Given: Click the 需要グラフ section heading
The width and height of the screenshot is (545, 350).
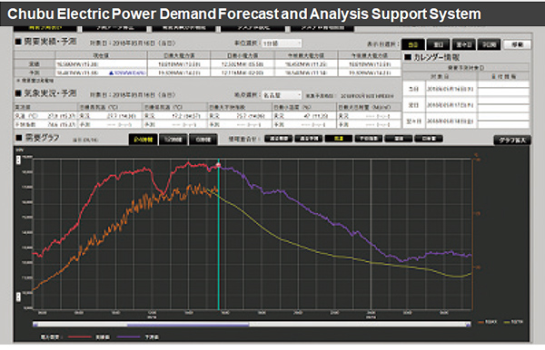Looking at the screenshot, I should [x=37, y=138].
